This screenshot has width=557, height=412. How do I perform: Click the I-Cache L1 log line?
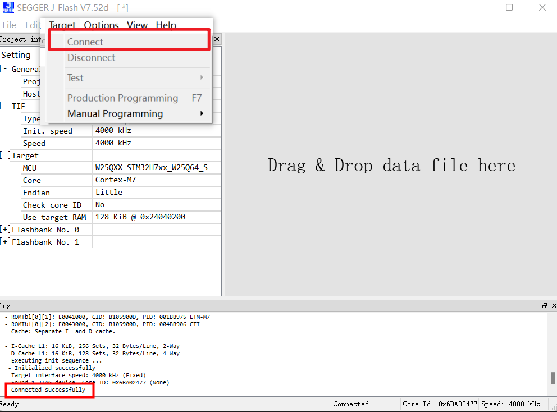(x=92, y=346)
